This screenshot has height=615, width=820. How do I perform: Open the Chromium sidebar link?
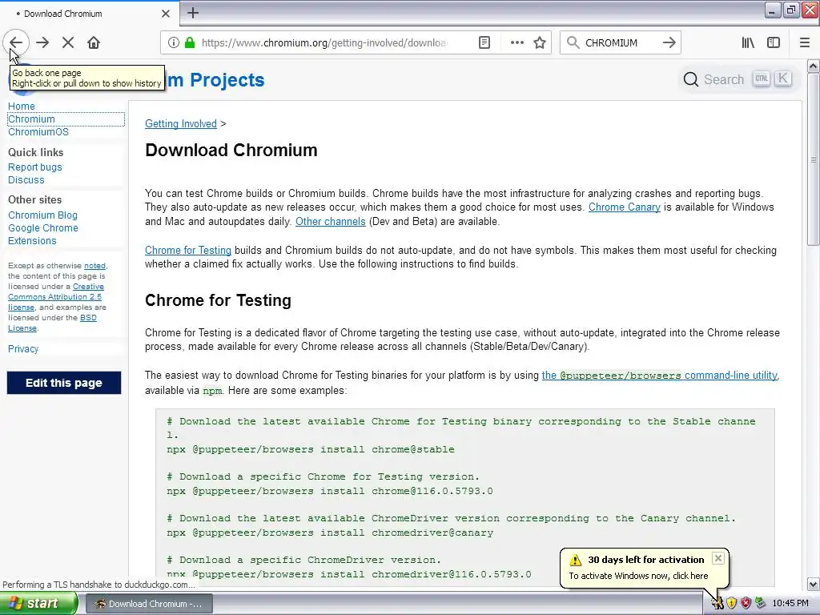click(x=31, y=119)
